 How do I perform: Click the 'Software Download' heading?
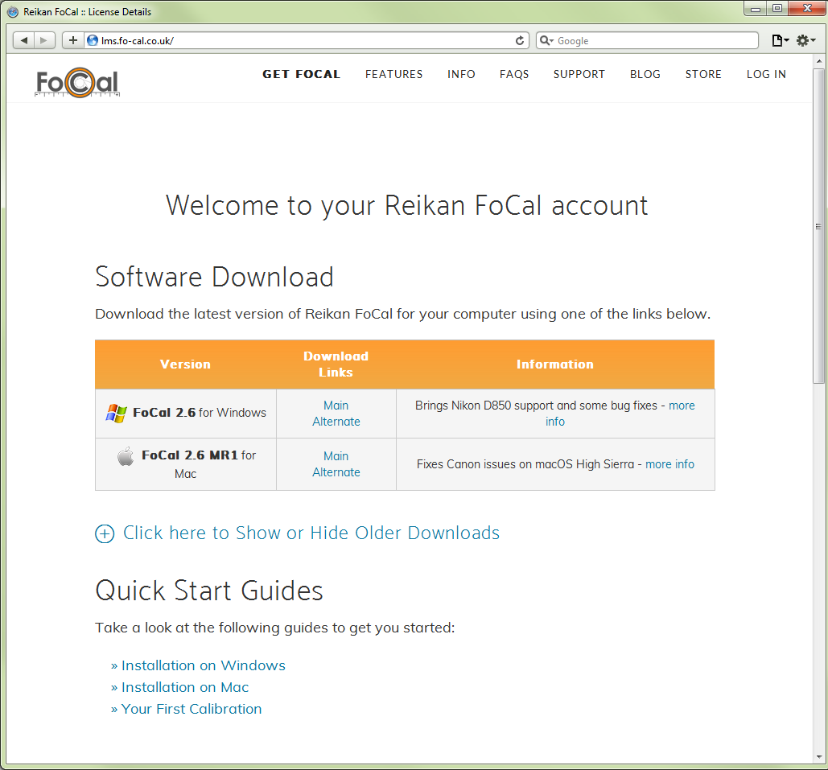point(214,277)
